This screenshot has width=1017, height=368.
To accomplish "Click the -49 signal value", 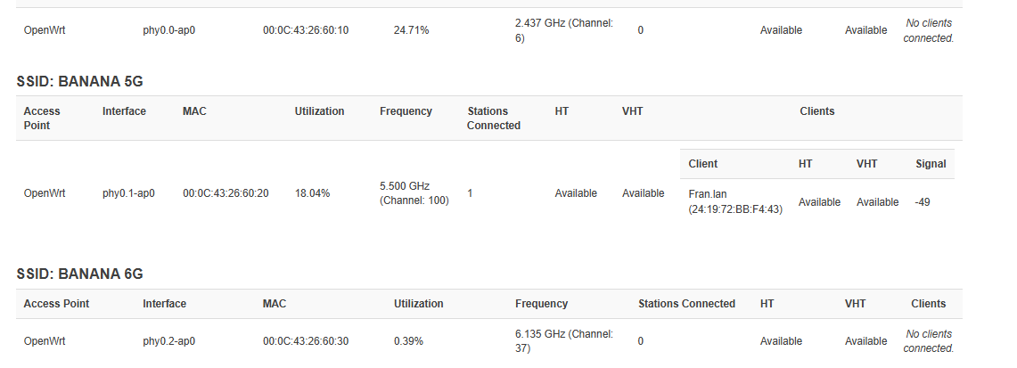I will click(923, 202).
